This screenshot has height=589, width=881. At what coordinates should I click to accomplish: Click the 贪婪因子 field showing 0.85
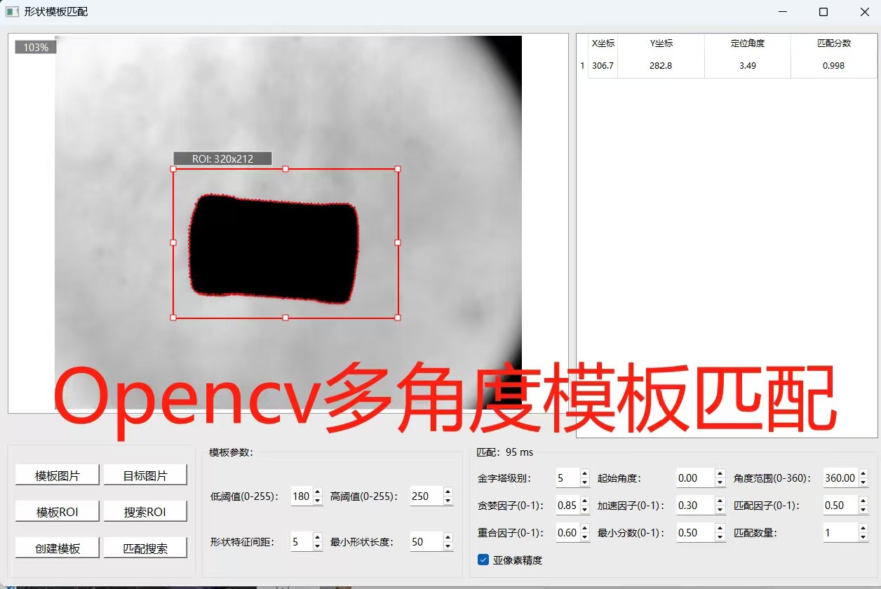point(567,506)
